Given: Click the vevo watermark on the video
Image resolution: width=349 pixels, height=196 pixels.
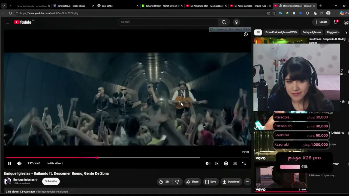Looking at the screenshot, I should 245,152.
